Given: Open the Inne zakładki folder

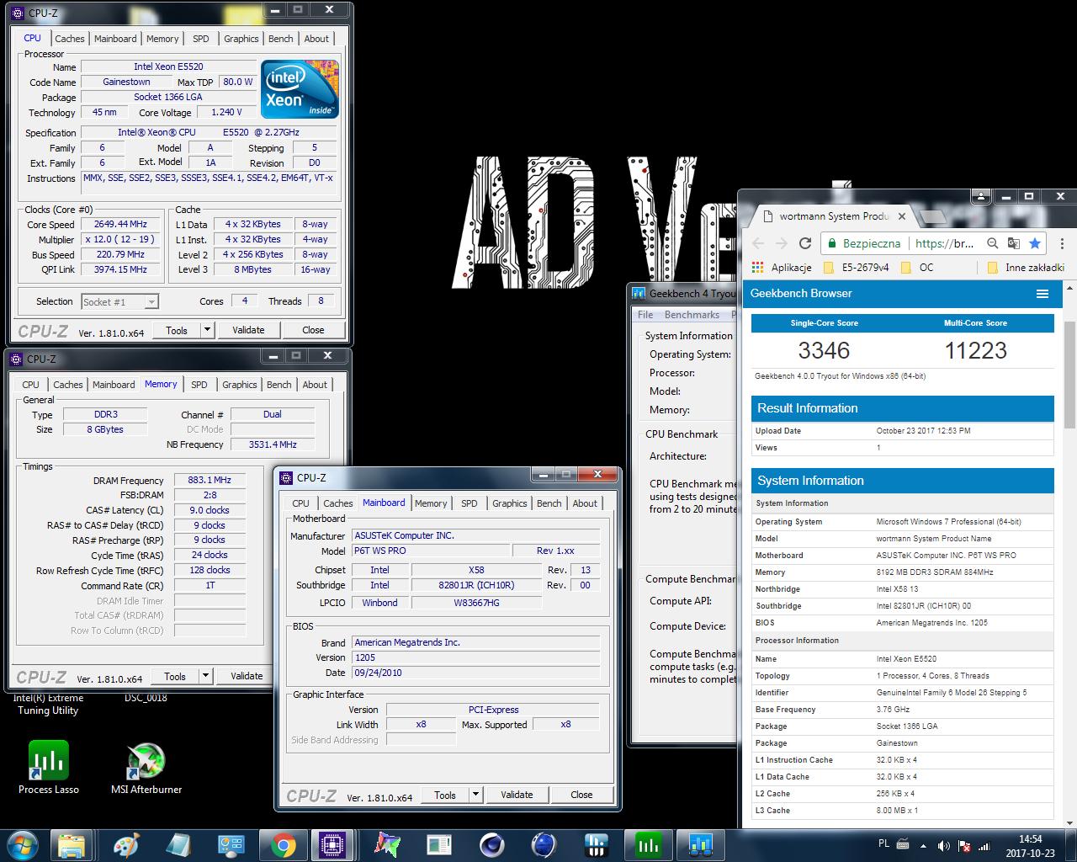Looking at the screenshot, I should click(x=1026, y=268).
